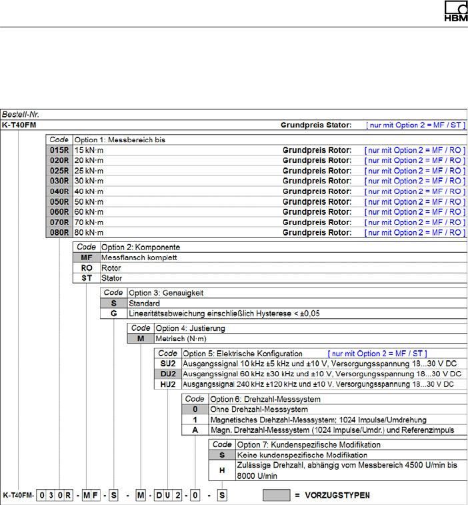
Task: Click 'Grundpreis Rotor:' in the 60 kN·m row
Action: (317, 212)
